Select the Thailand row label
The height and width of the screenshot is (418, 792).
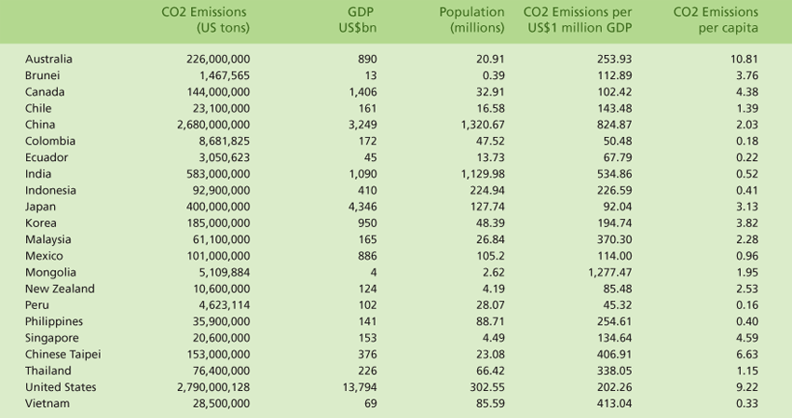pos(48,371)
